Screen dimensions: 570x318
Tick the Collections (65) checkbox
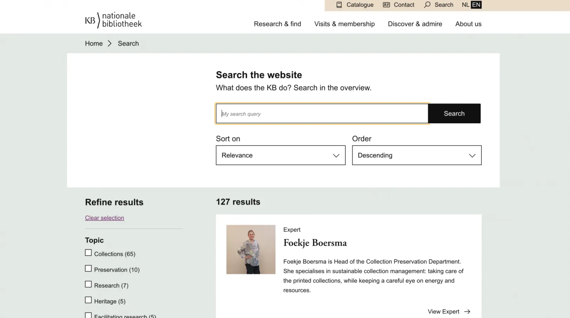(x=88, y=253)
